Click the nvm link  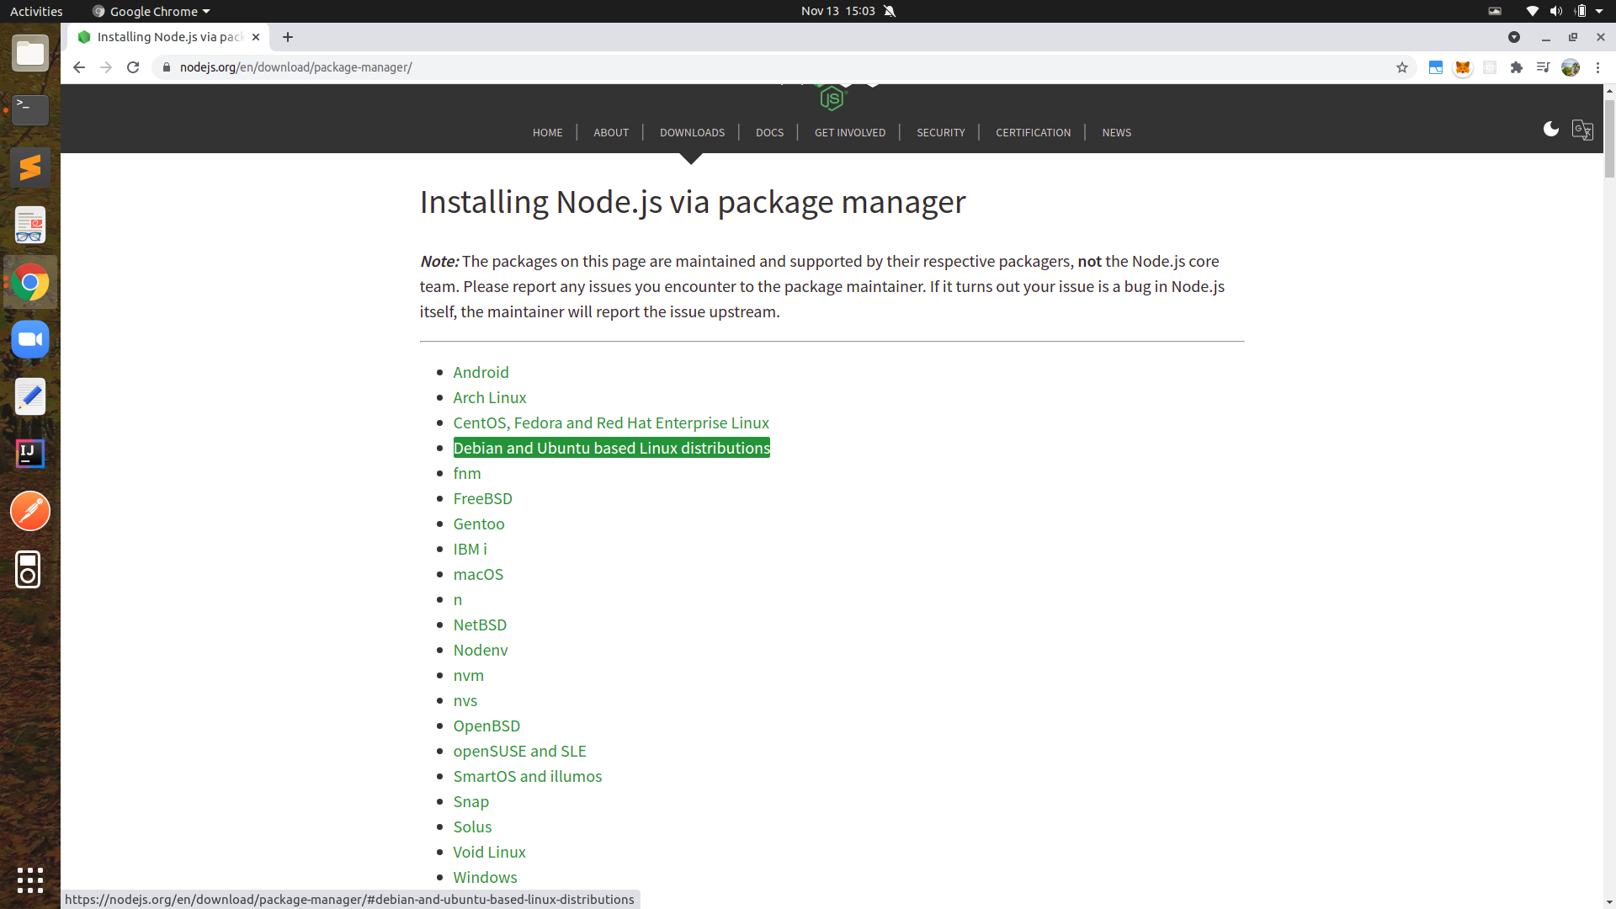[x=468, y=675]
